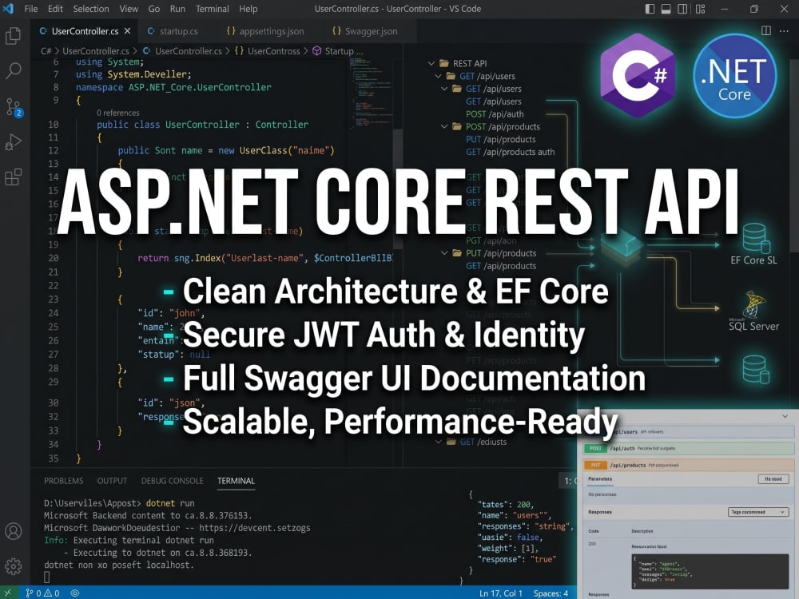Click 'Spaces: 4' indentation in status bar
This screenshot has width=799, height=599.
[551, 593]
